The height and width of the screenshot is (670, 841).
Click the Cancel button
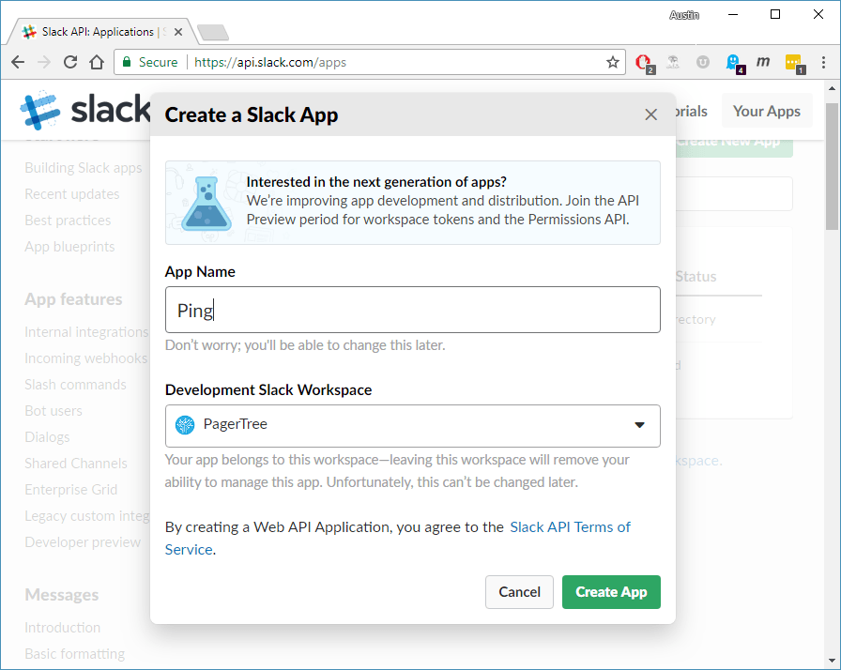[x=519, y=592]
